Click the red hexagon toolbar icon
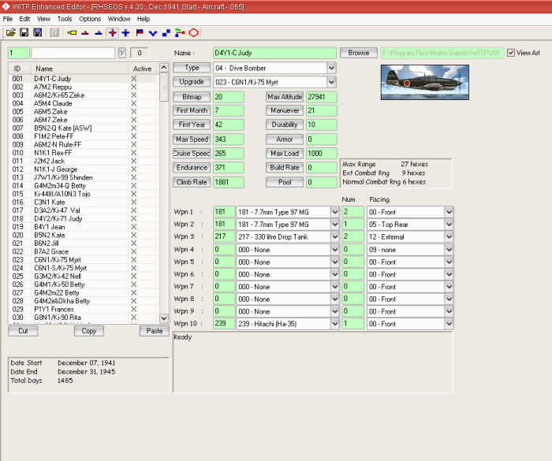The image size is (552, 461). click(x=193, y=32)
